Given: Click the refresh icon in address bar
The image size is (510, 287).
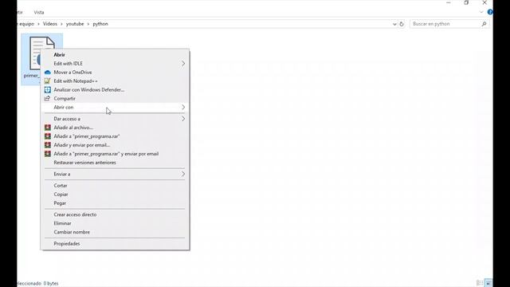Looking at the screenshot, I should (402, 24).
